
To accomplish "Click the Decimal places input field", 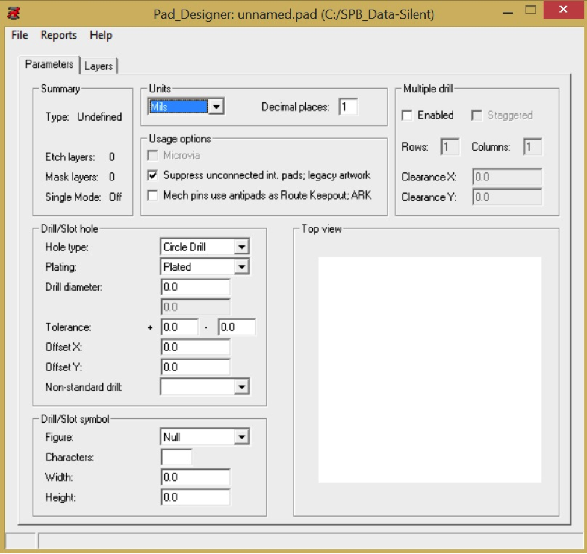I will click(349, 105).
